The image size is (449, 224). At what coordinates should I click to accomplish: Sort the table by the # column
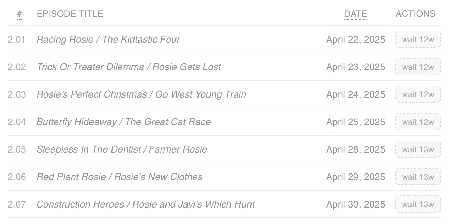pyautogui.click(x=19, y=14)
